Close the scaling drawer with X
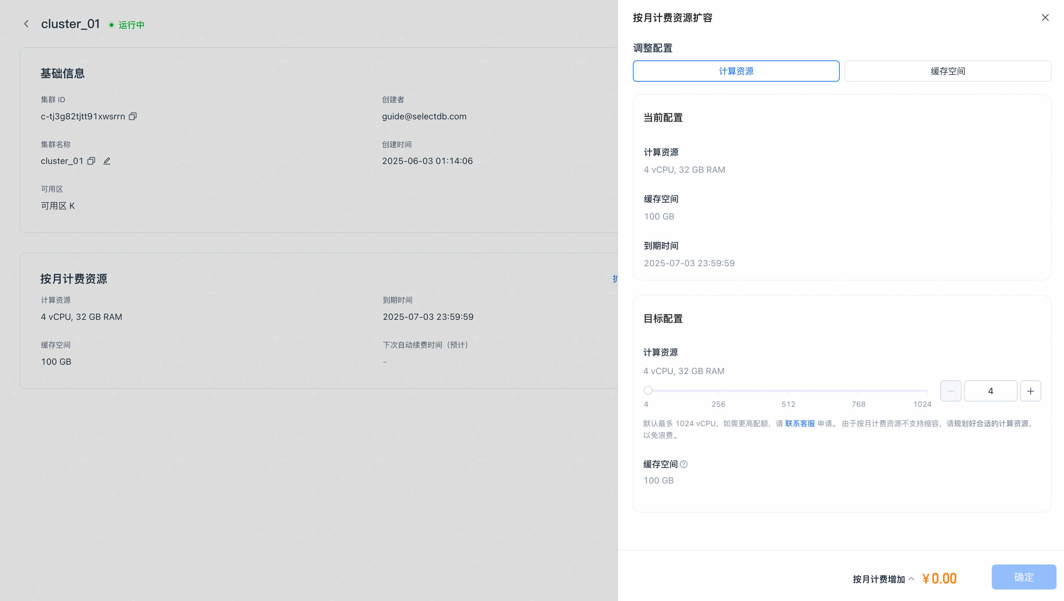The height and width of the screenshot is (601, 1064). click(x=1045, y=18)
